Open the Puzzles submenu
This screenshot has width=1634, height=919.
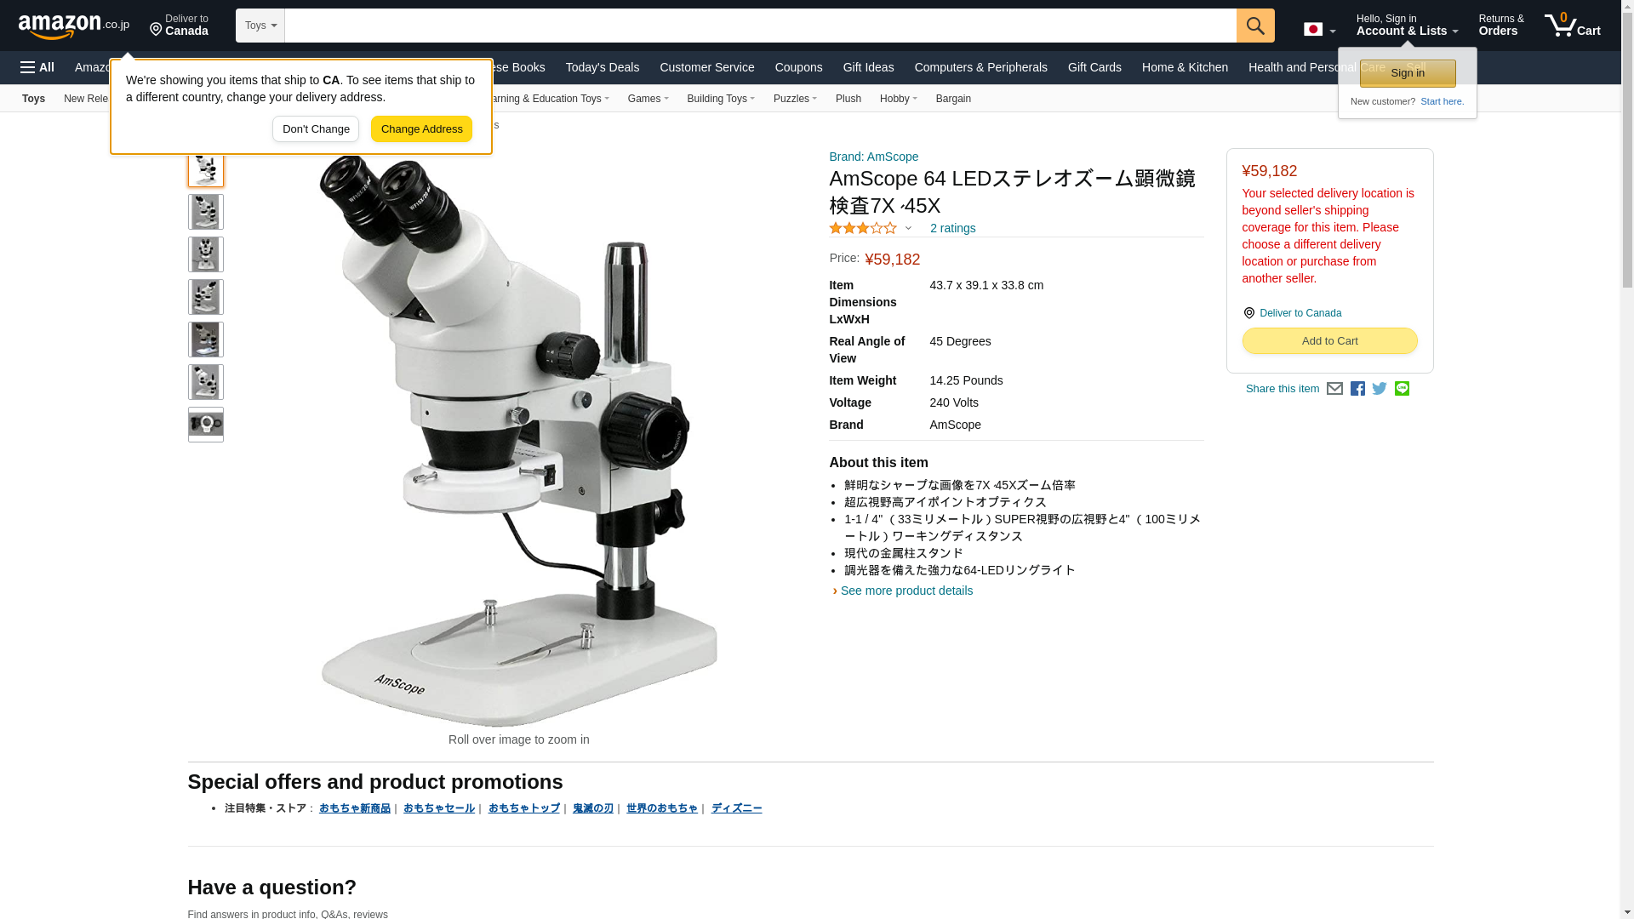[x=795, y=99]
